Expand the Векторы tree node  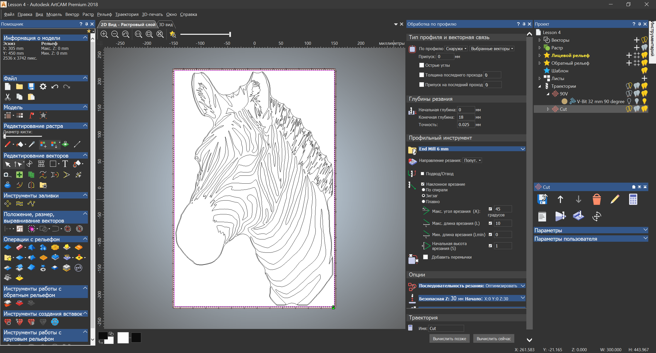(x=540, y=40)
